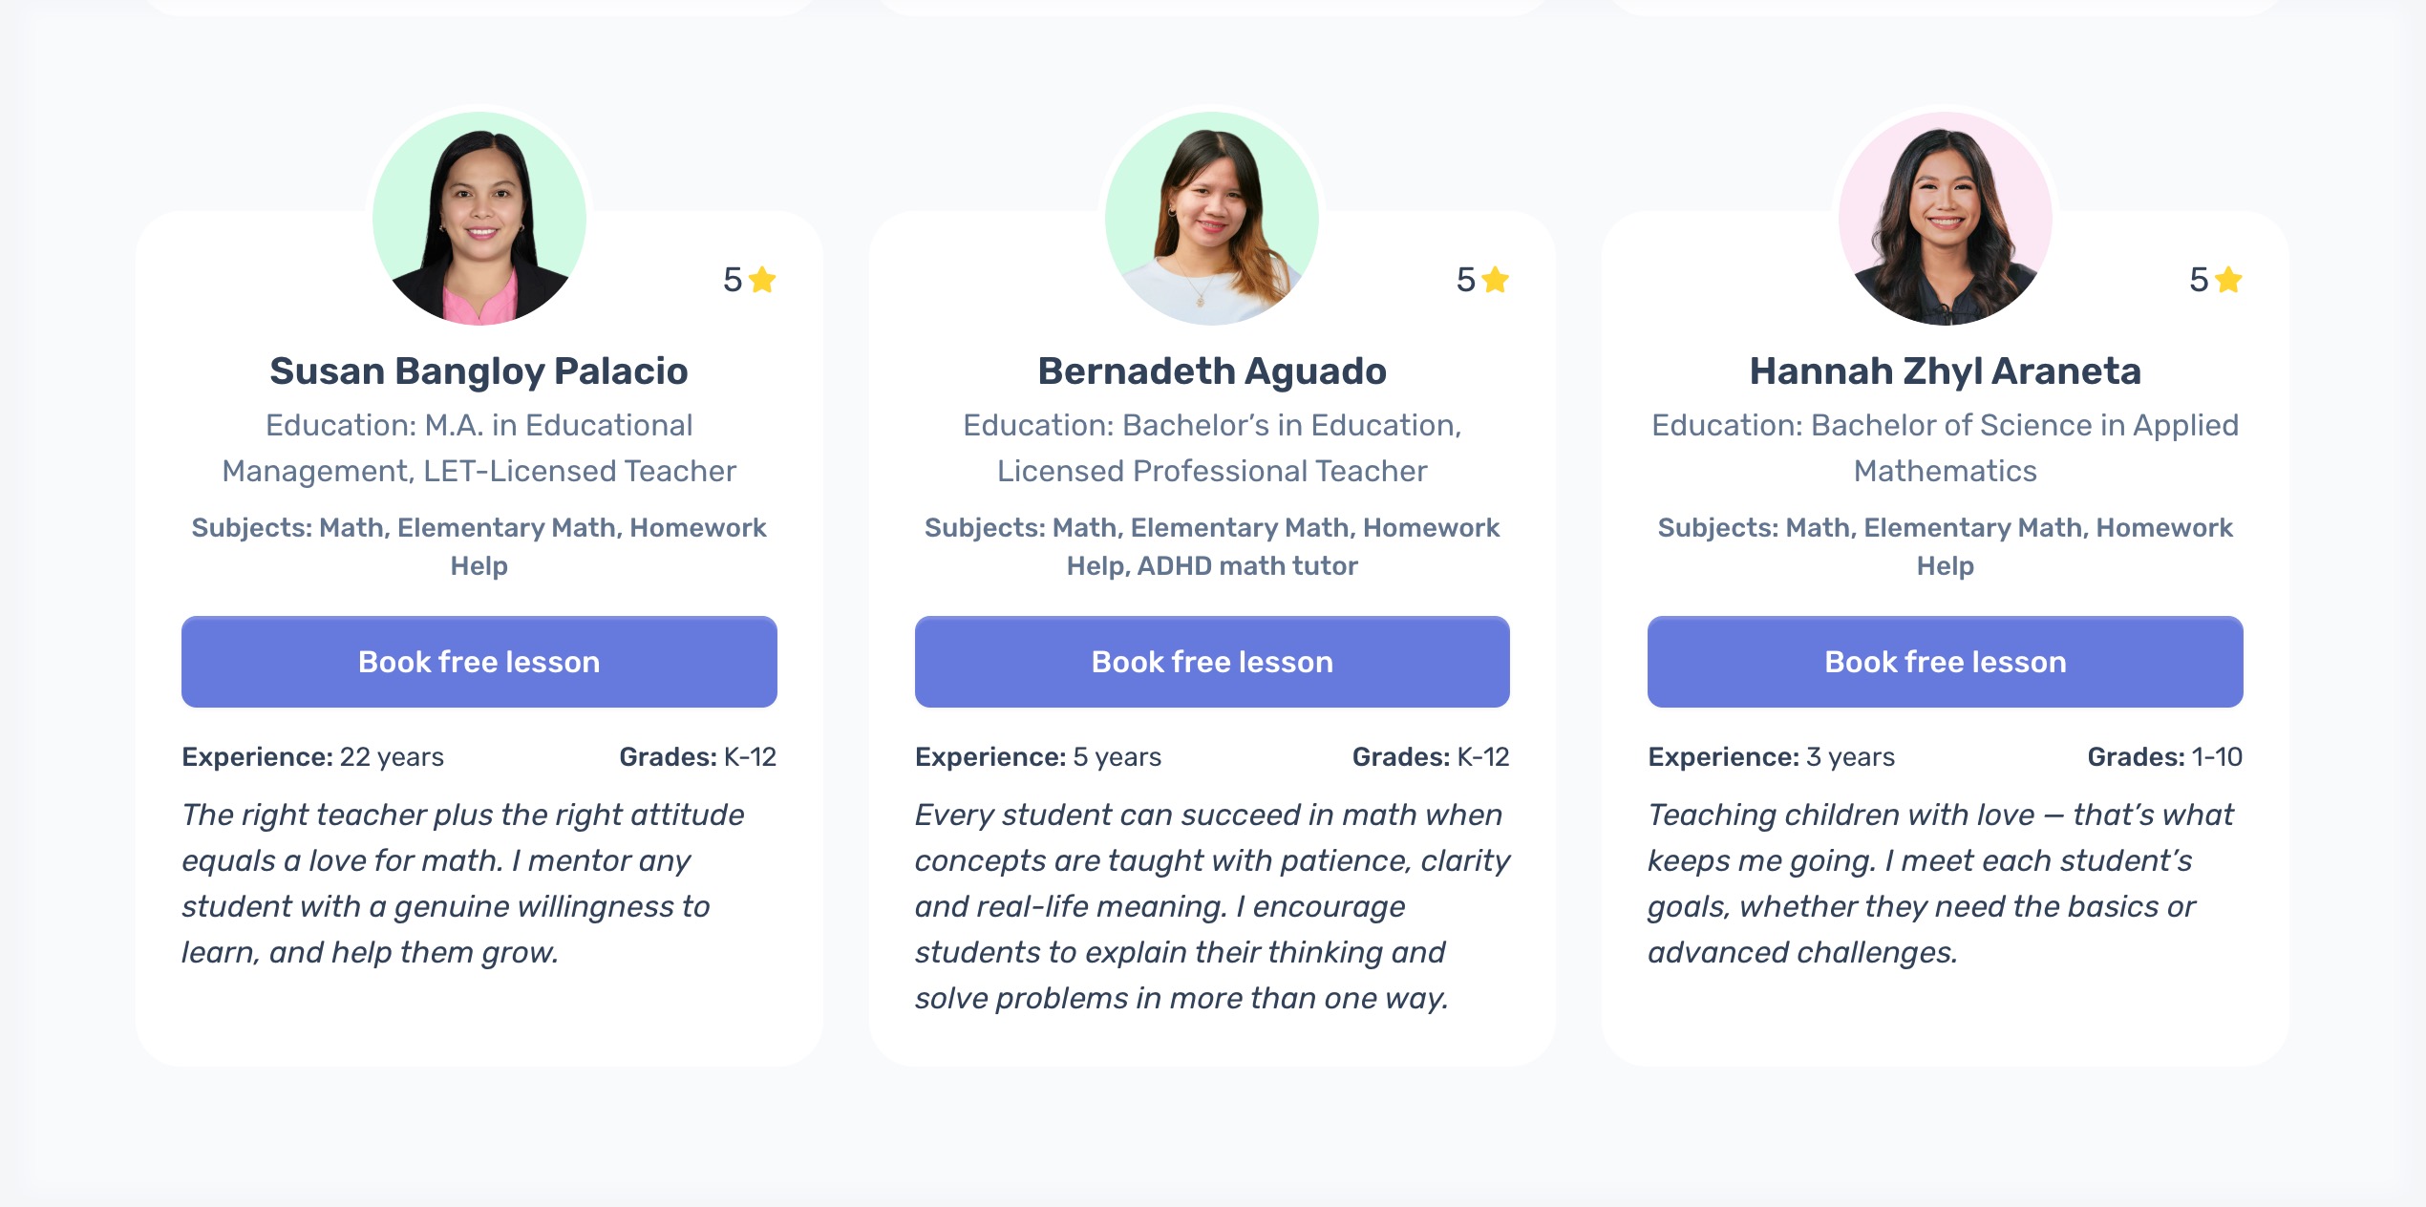Click the star icon on Susan's card
This screenshot has height=1207, width=2426.
(762, 280)
